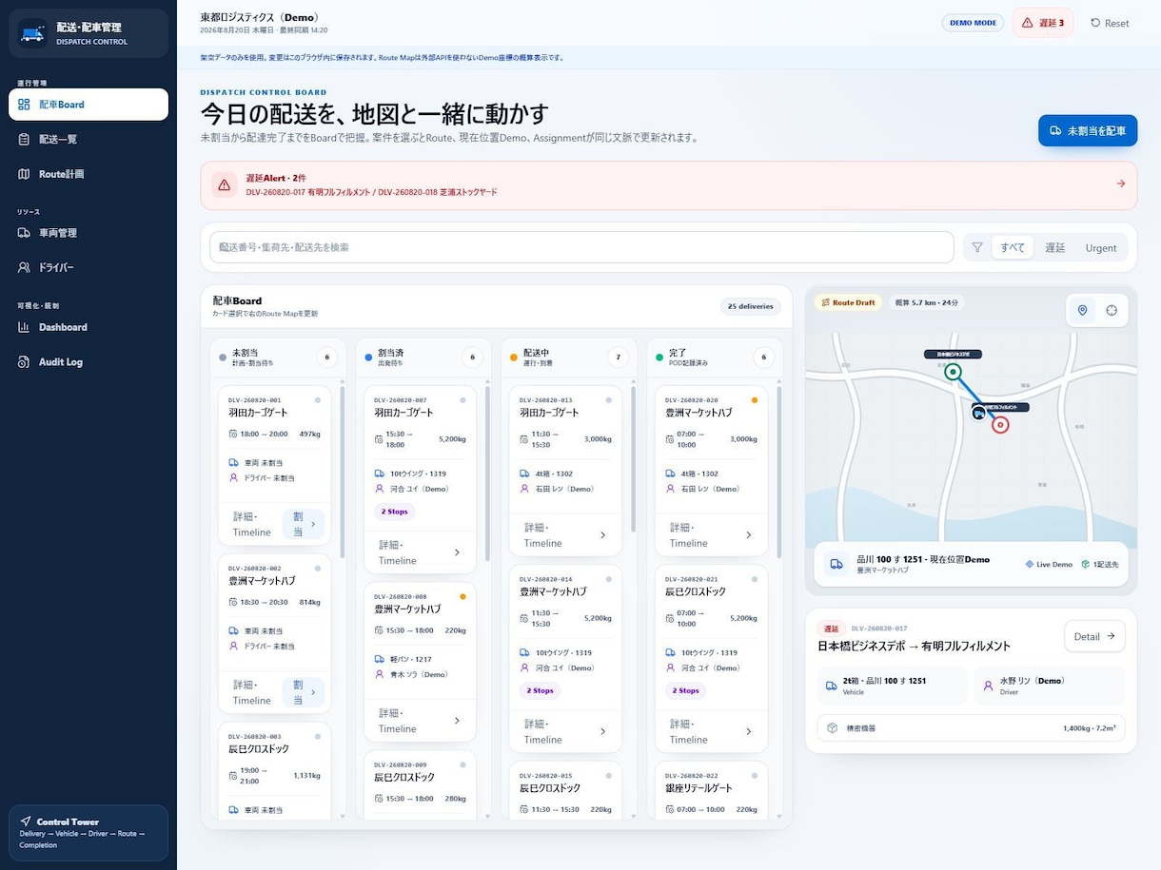Screen dimensions: 1161x870
Task: Select the すべて filter
Action: tap(1013, 247)
